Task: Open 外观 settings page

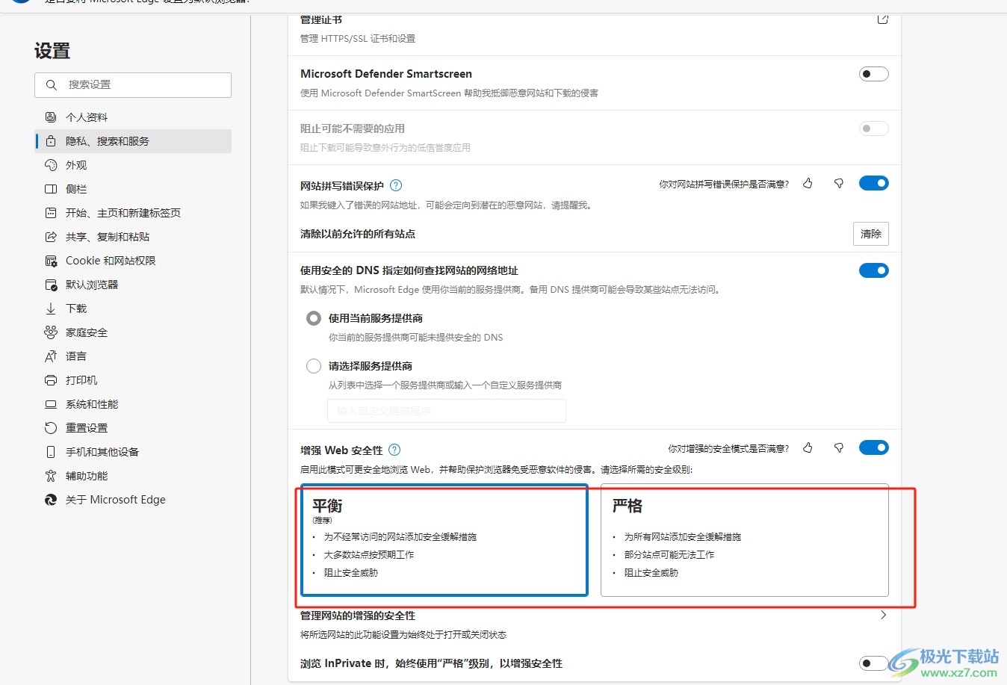Action: coord(133,165)
